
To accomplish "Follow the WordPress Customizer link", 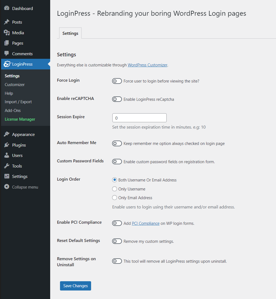I will tap(148, 65).
